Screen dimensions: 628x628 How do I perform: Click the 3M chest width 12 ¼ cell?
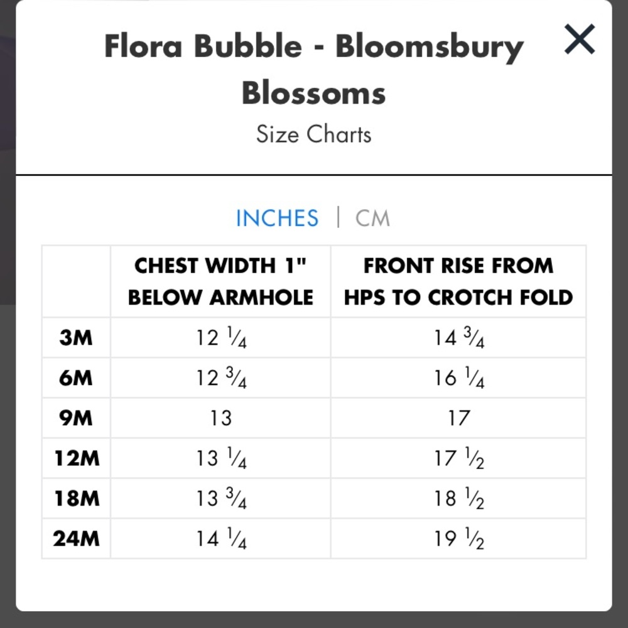(220, 338)
